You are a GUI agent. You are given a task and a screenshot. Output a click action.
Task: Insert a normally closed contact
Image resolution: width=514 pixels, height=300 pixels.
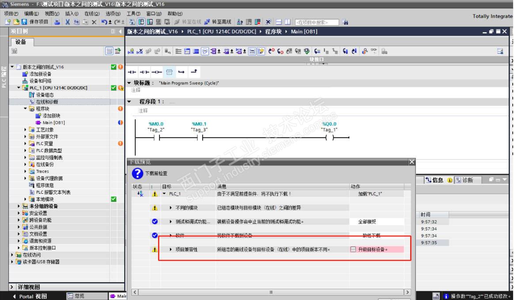point(144,72)
